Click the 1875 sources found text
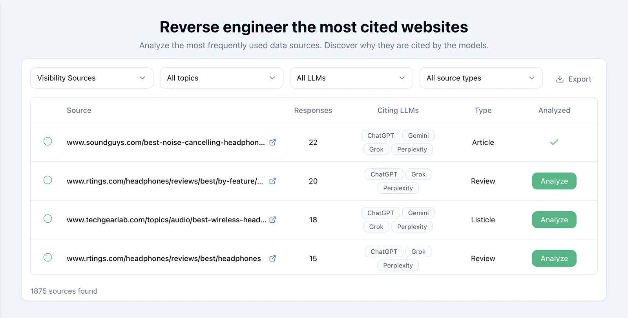The height and width of the screenshot is (318, 628). [64, 291]
